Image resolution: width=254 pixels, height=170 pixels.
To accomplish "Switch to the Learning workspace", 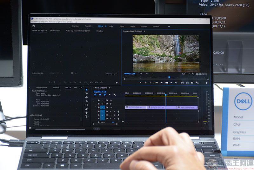I will (75, 26).
